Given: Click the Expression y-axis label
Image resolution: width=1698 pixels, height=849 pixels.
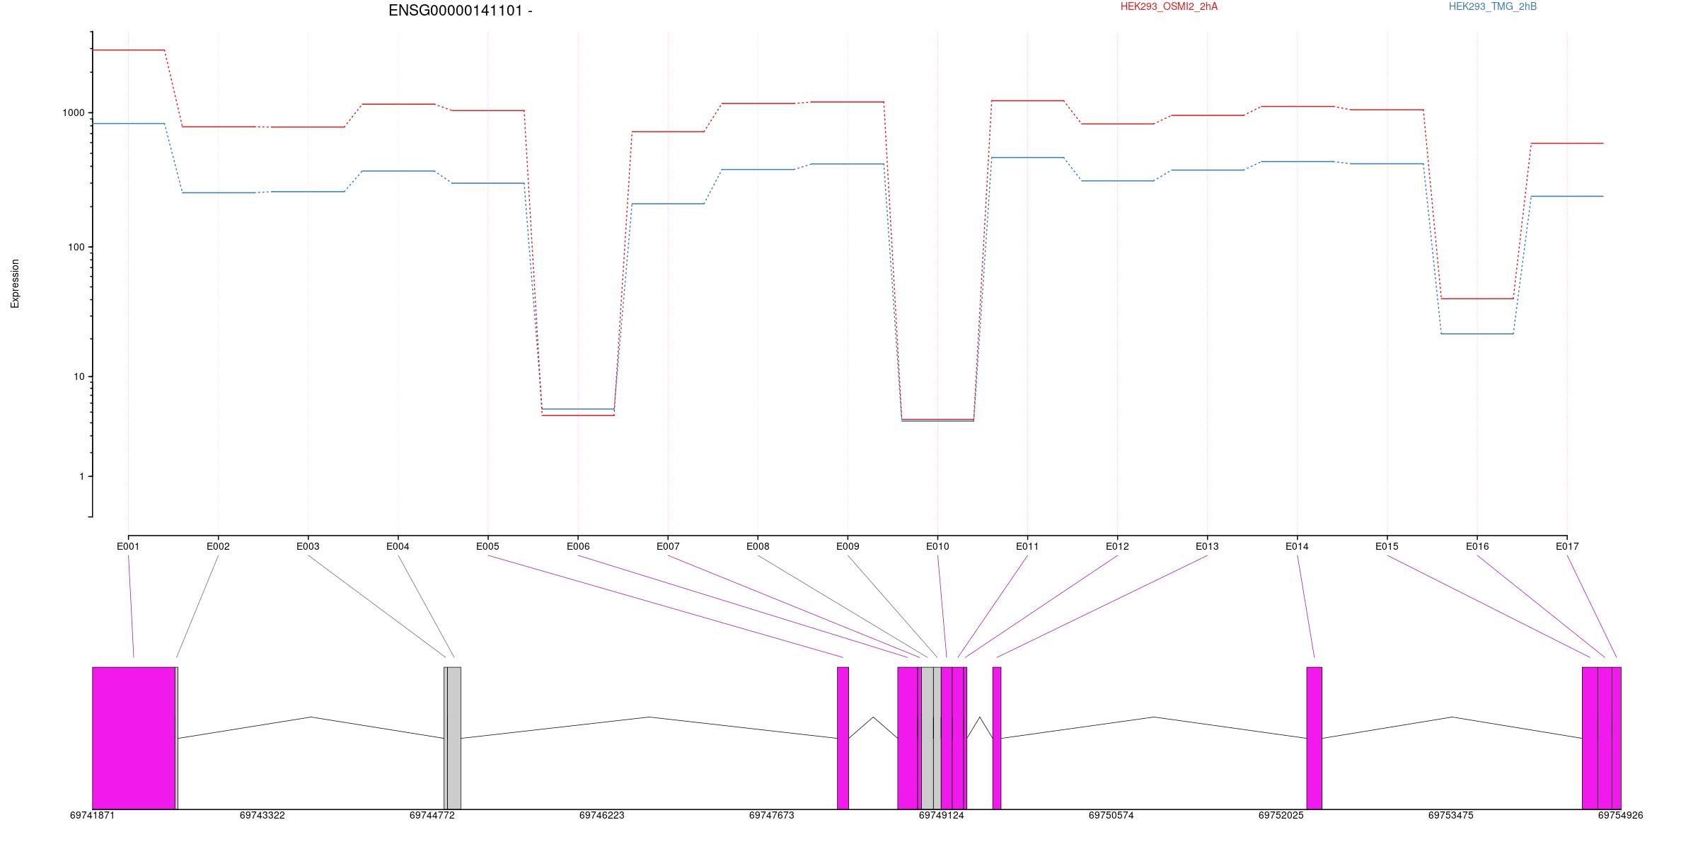Looking at the screenshot, I should (x=15, y=284).
